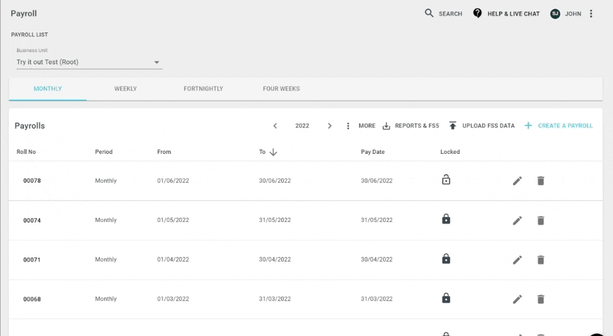Image resolution: width=613 pixels, height=336 pixels.
Task: Delete payroll 00074 with trash icon
Action: 541,221
